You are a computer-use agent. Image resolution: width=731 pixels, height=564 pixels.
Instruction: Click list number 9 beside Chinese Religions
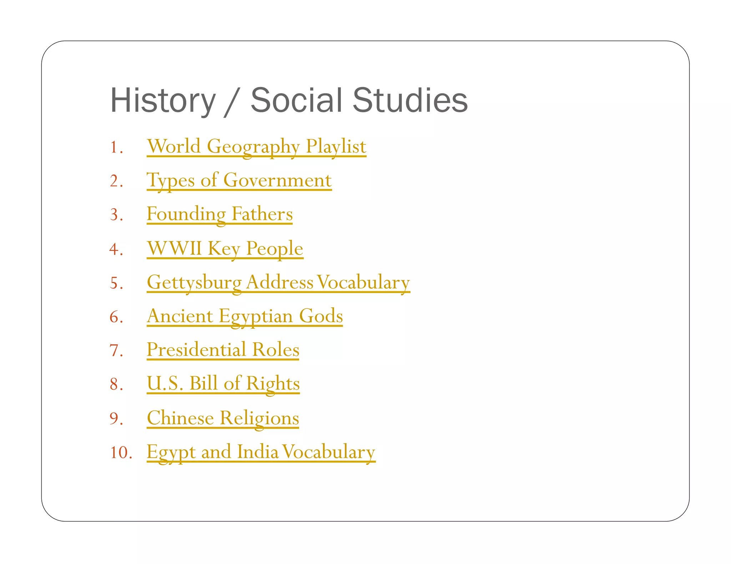(x=116, y=419)
